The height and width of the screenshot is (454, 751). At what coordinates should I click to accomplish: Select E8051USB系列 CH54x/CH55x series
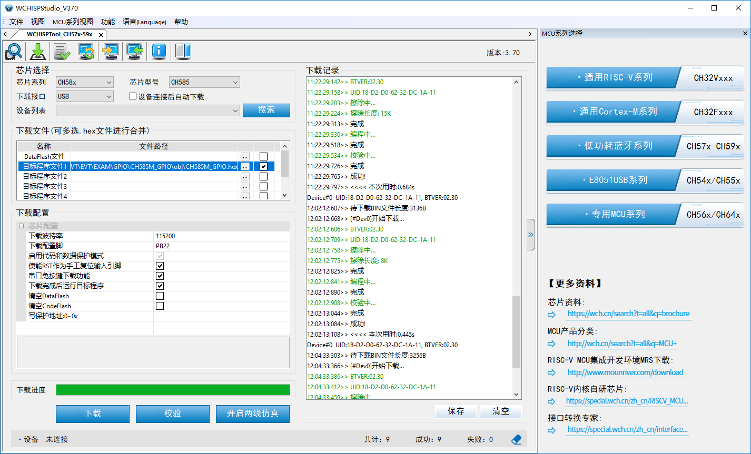tap(645, 180)
